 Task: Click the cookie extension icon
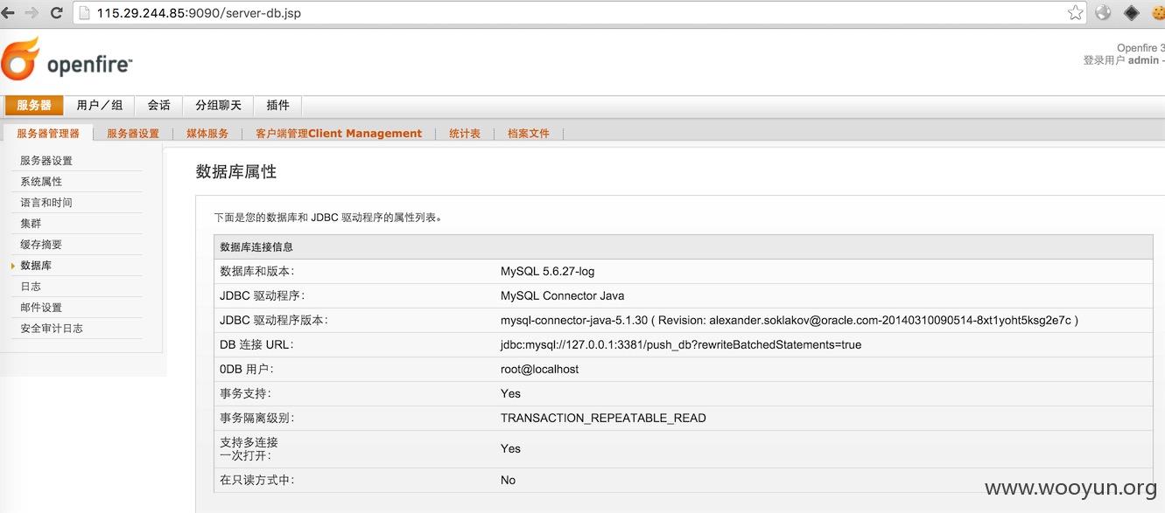click(x=1158, y=13)
